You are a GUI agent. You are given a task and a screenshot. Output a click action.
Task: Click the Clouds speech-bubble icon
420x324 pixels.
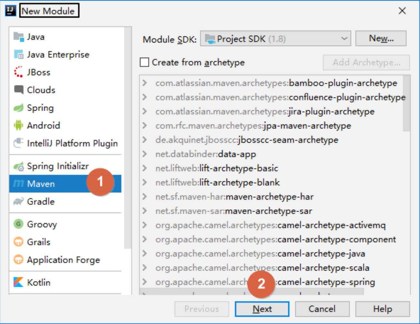click(x=19, y=90)
